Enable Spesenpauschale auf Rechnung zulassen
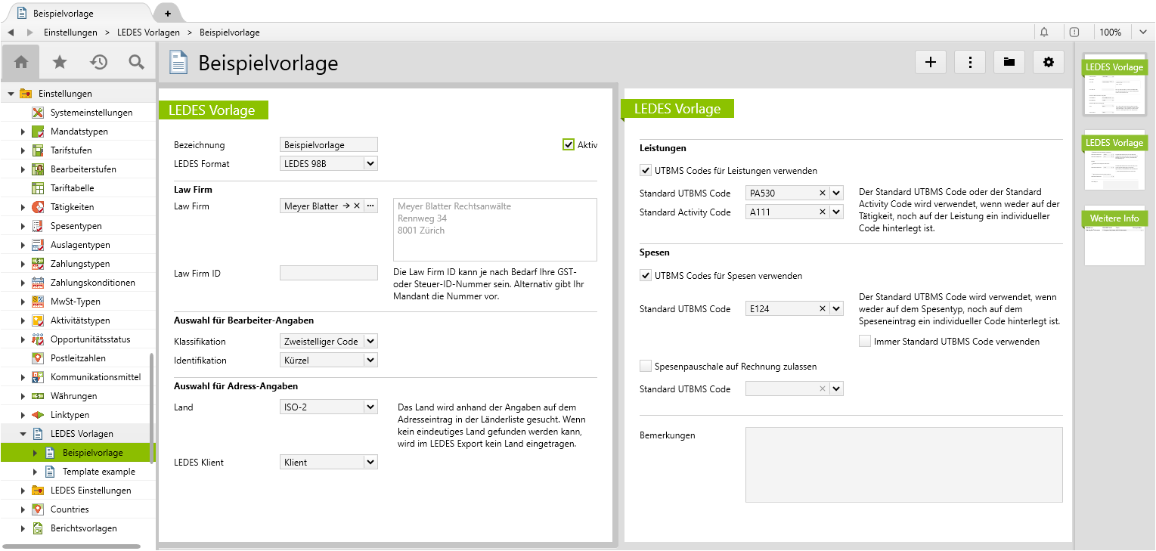This screenshot has width=1156, height=551. 646,365
